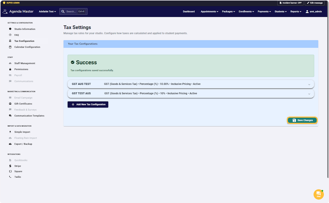Click Add New Tax Configuration button
This screenshot has width=329, height=203.
pos(88,105)
